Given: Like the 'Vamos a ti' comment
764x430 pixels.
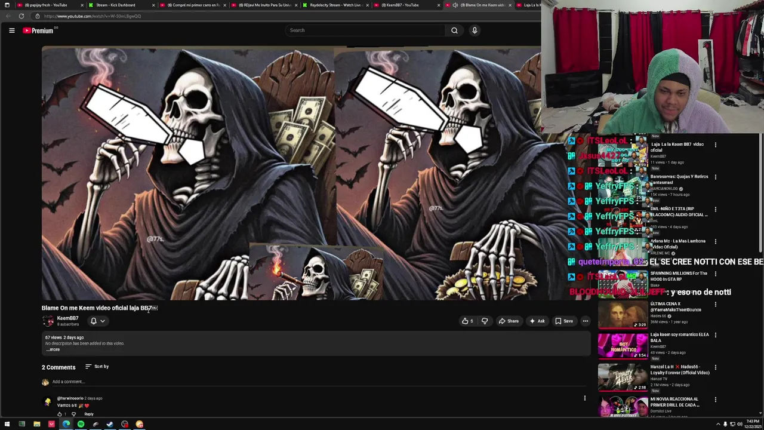Looking at the screenshot, I should click(x=60, y=414).
